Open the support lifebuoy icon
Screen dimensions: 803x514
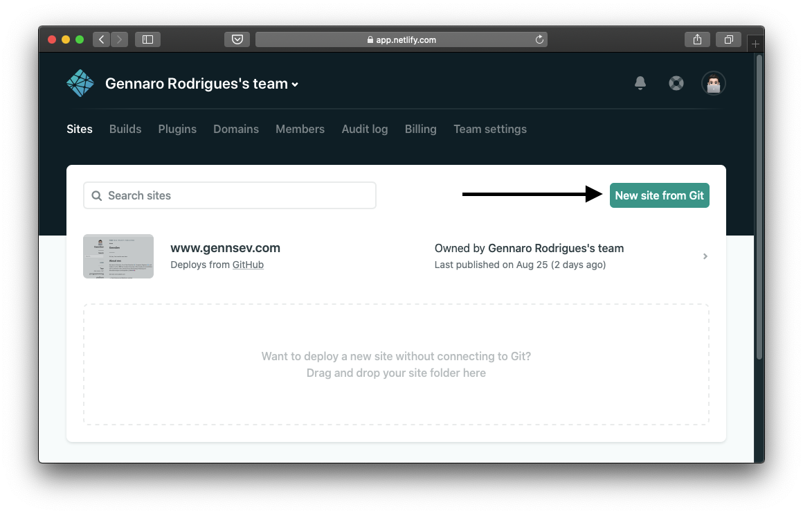coord(676,83)
